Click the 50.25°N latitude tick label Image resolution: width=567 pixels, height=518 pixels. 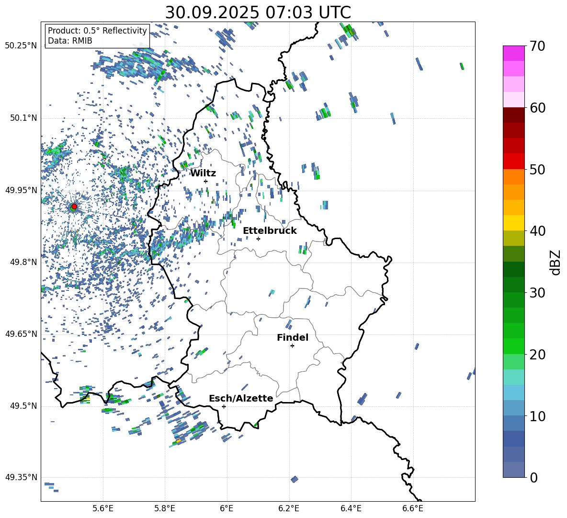click(21, 46)
